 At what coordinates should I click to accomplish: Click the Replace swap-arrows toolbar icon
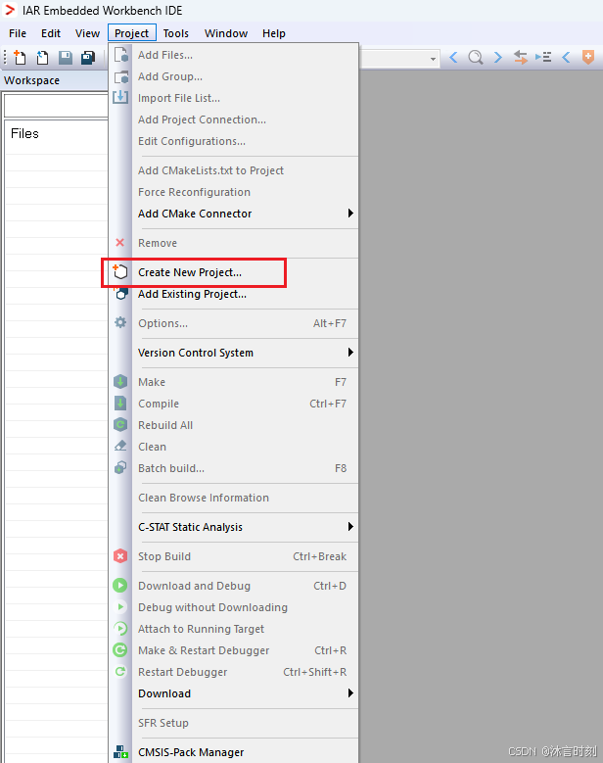(x=521, y=58)
